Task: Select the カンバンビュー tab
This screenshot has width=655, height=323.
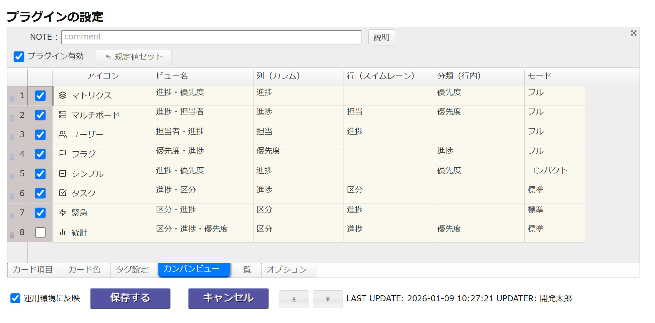Action: click(x=194, y=270)
